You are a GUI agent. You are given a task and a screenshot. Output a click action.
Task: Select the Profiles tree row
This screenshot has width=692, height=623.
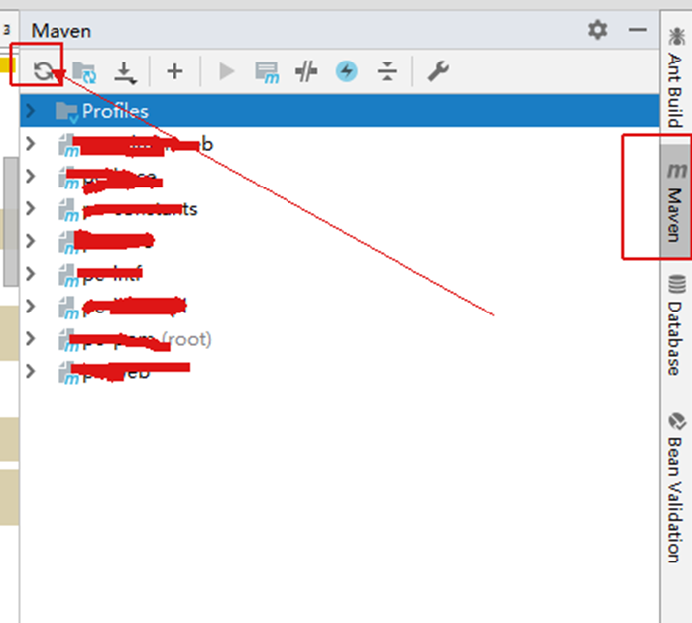[340, 111]
